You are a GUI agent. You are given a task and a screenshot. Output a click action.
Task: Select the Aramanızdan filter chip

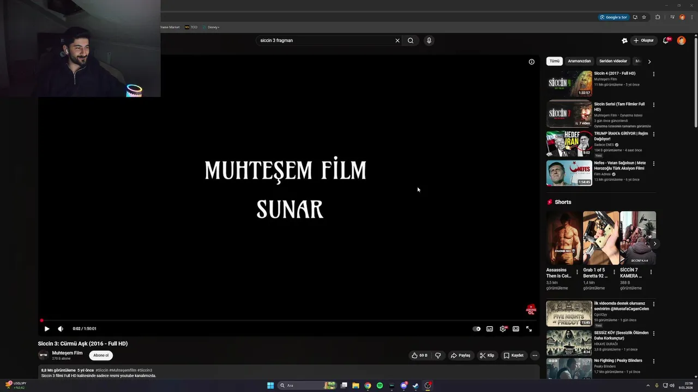579,62
